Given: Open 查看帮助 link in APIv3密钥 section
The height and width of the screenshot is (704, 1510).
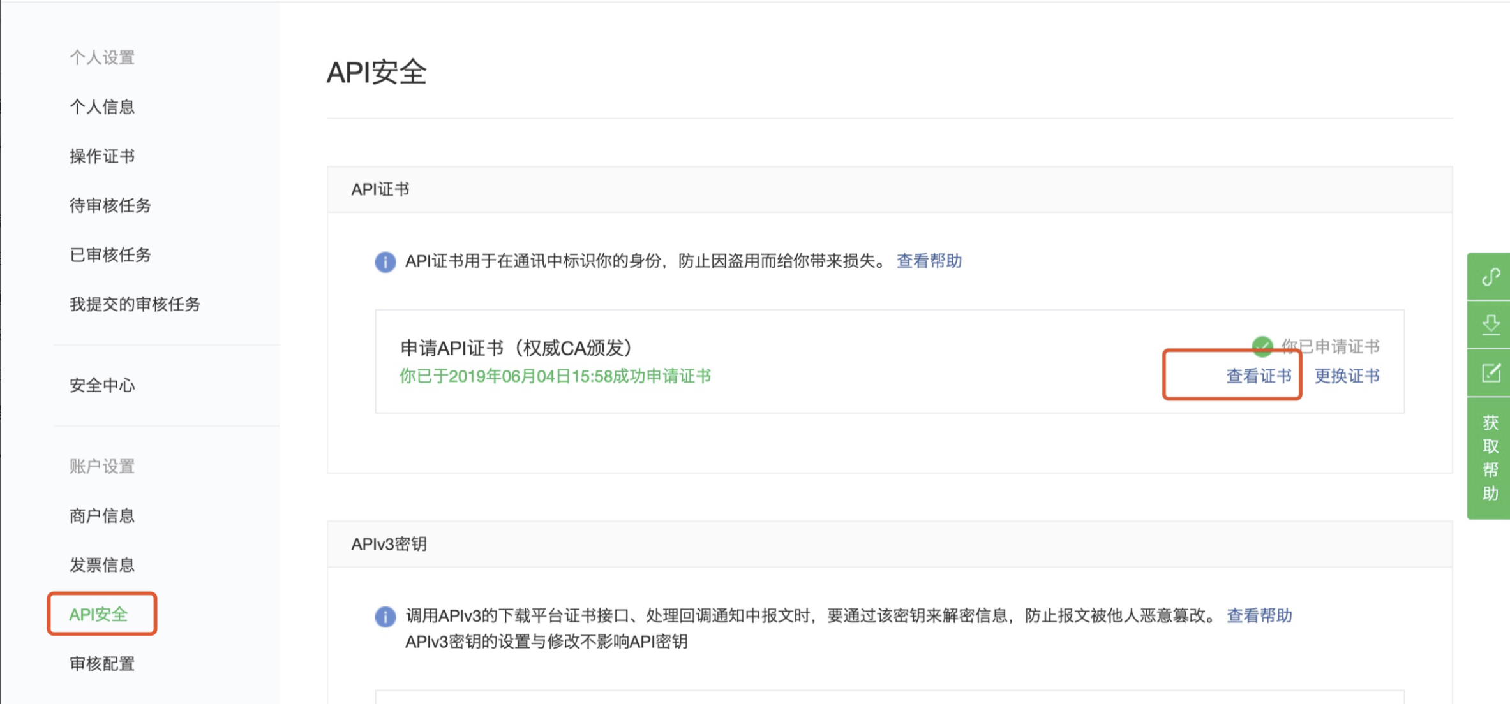Looking at the screenshot, I should (1259, 616).
